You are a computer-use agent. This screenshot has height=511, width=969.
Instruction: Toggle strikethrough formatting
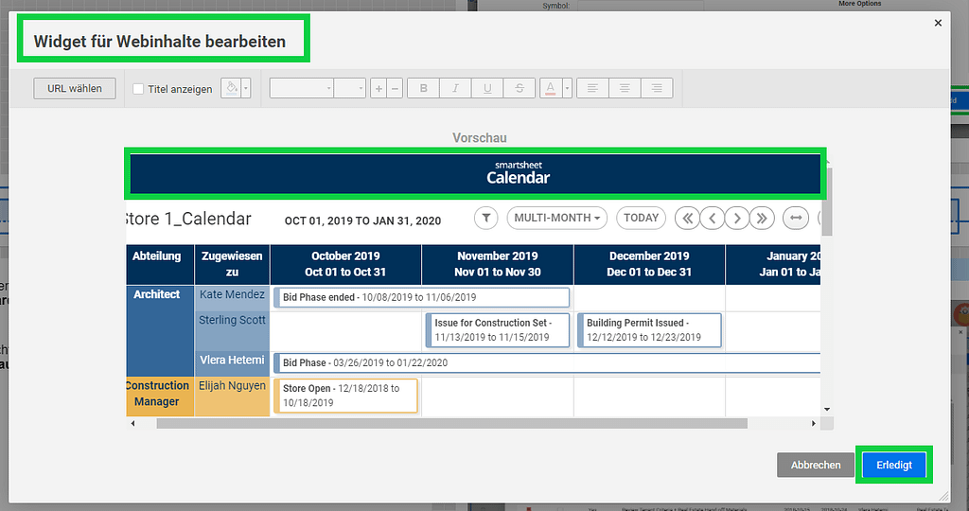(x=520, y=88)
